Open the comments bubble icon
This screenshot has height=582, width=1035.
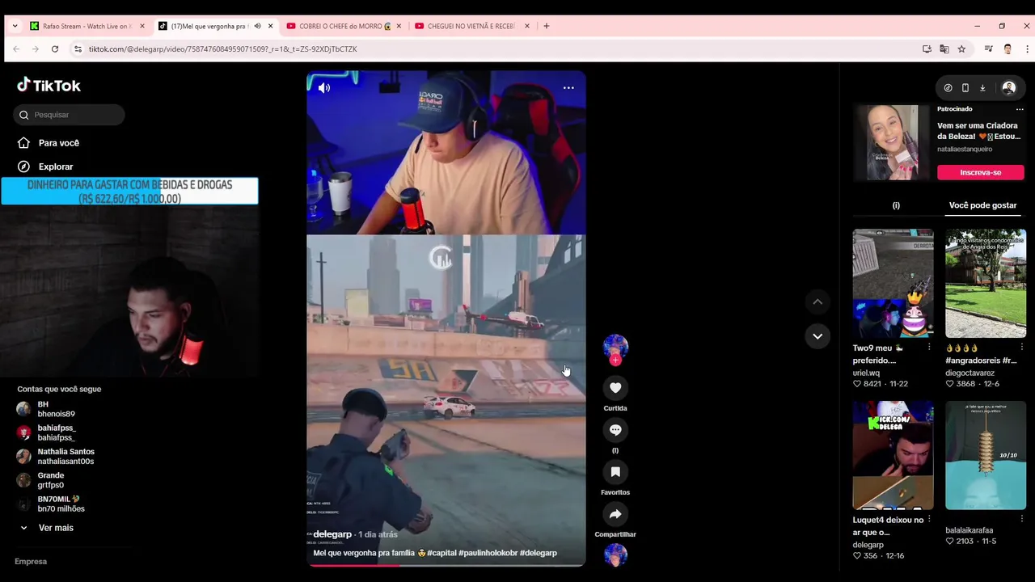coord(615,430)
